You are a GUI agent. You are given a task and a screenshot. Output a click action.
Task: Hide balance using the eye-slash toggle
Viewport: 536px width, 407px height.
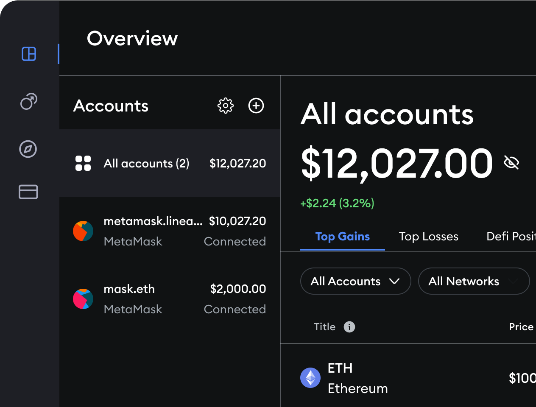point(512,162)
